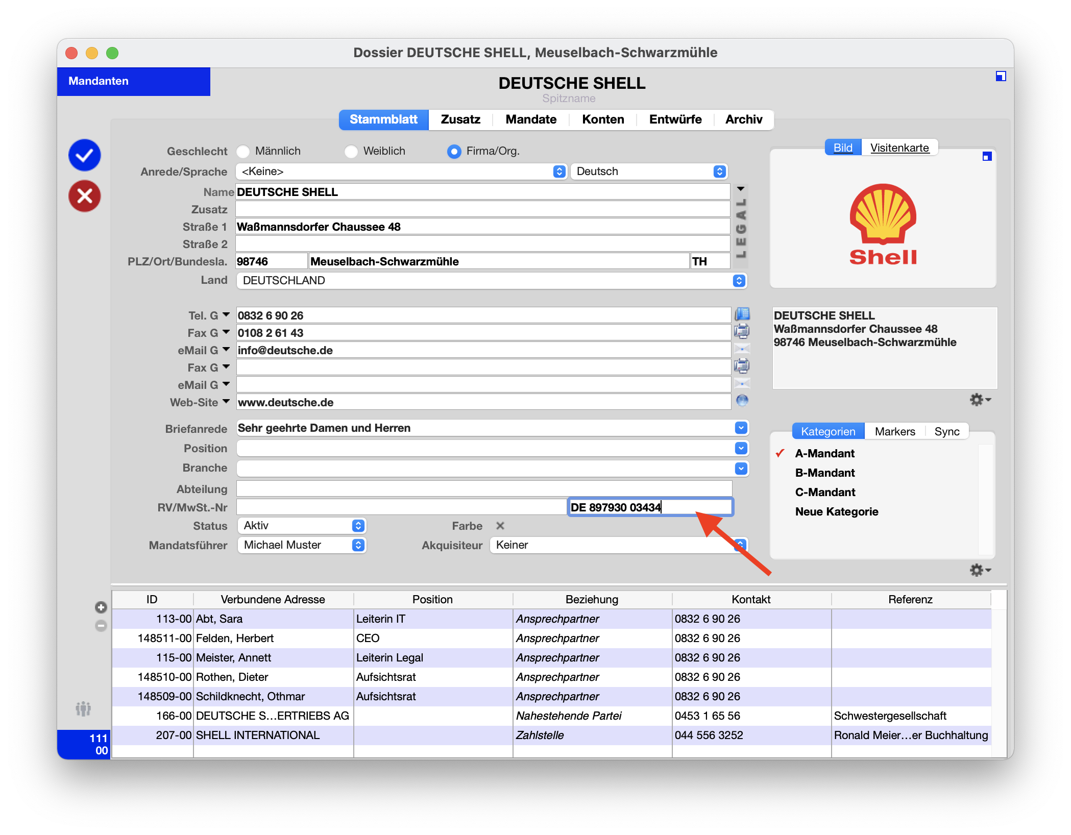Screen dimensions: 1071x835
Task: Expand the Briefanrede dropdown arrow
Action: (741, 428)
